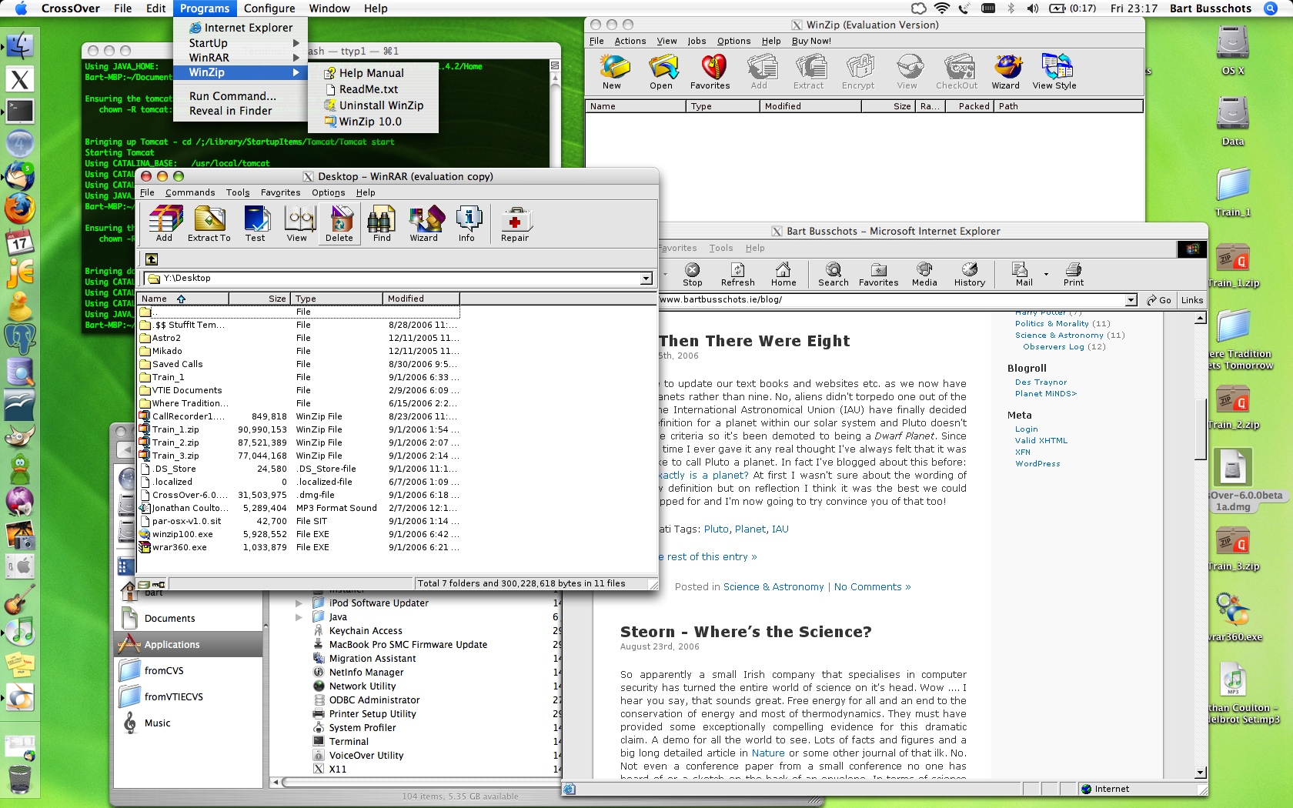Click Refresh in Internet Explorer toolbar
Screen dimensions: 1293x808
click(738, 274)
